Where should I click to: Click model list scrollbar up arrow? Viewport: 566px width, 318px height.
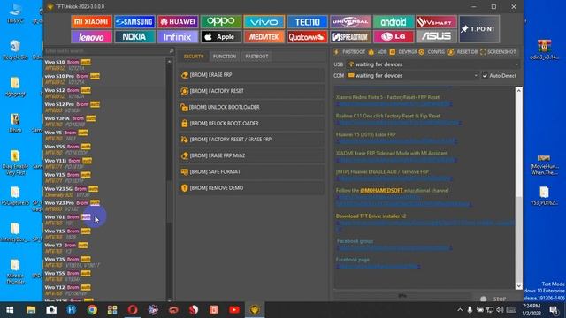click(x=169, y=62)
